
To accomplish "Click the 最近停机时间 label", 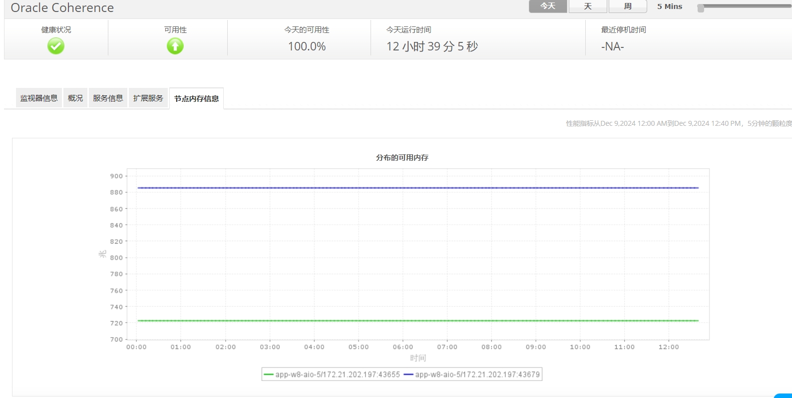I will [x=623, y=30].
